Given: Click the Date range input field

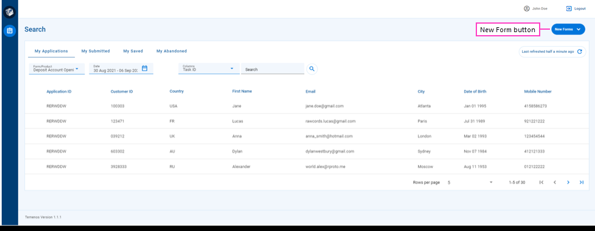Looking at the screenshot, I should click(121, 69).
